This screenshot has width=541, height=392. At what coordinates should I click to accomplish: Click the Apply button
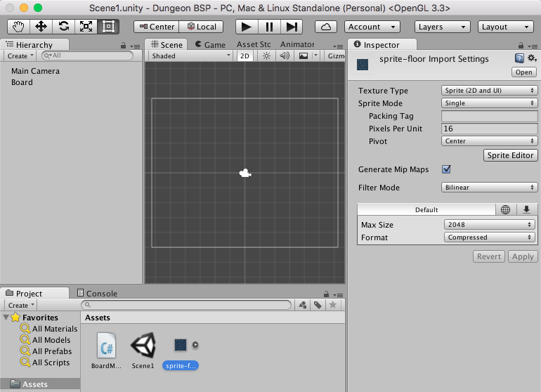tap(523, 256)
